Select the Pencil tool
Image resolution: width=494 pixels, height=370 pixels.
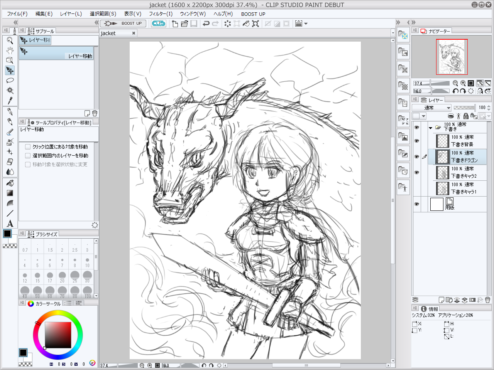click(10, 122)
